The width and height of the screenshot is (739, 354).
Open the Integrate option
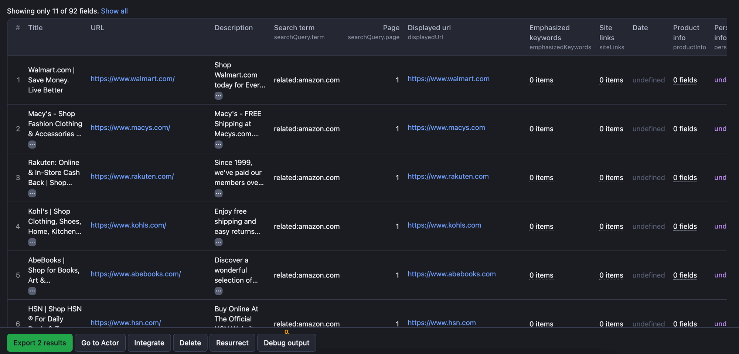149,343
